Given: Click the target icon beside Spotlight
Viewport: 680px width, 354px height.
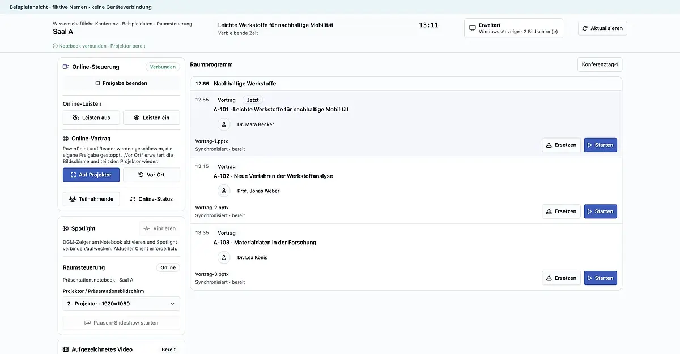Looking at the screenshot, I should [x=66, y=229].
